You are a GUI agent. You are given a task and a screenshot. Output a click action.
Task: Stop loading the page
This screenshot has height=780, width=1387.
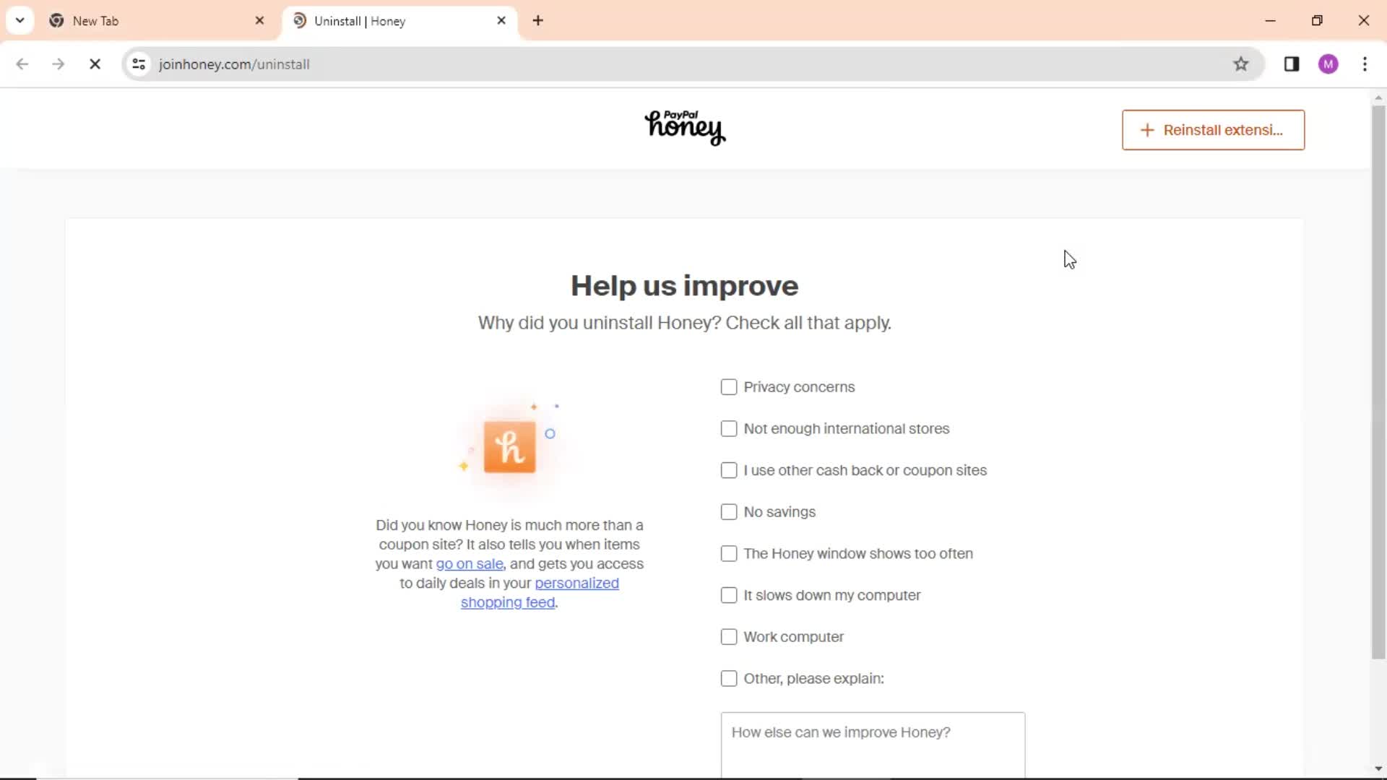click(x=95, y=64)
